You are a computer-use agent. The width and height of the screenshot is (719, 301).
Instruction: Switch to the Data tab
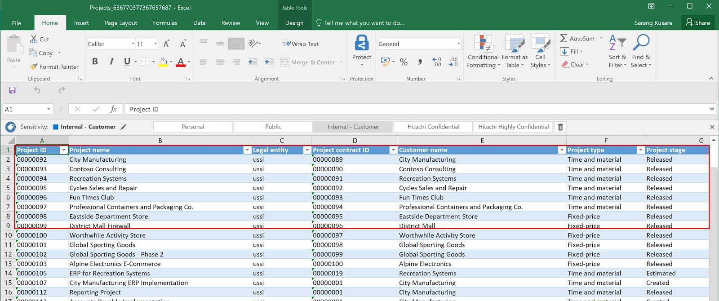tap(199, 23)
